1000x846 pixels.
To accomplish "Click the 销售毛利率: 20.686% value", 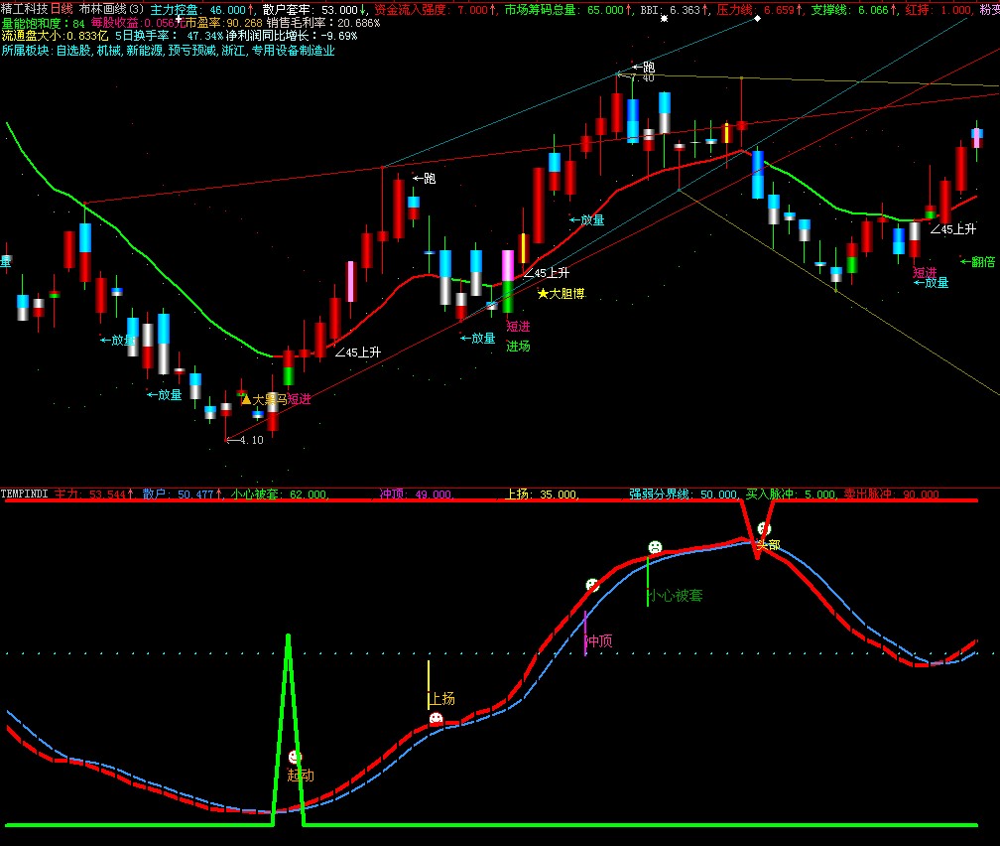I will click(x=323, y=23).
